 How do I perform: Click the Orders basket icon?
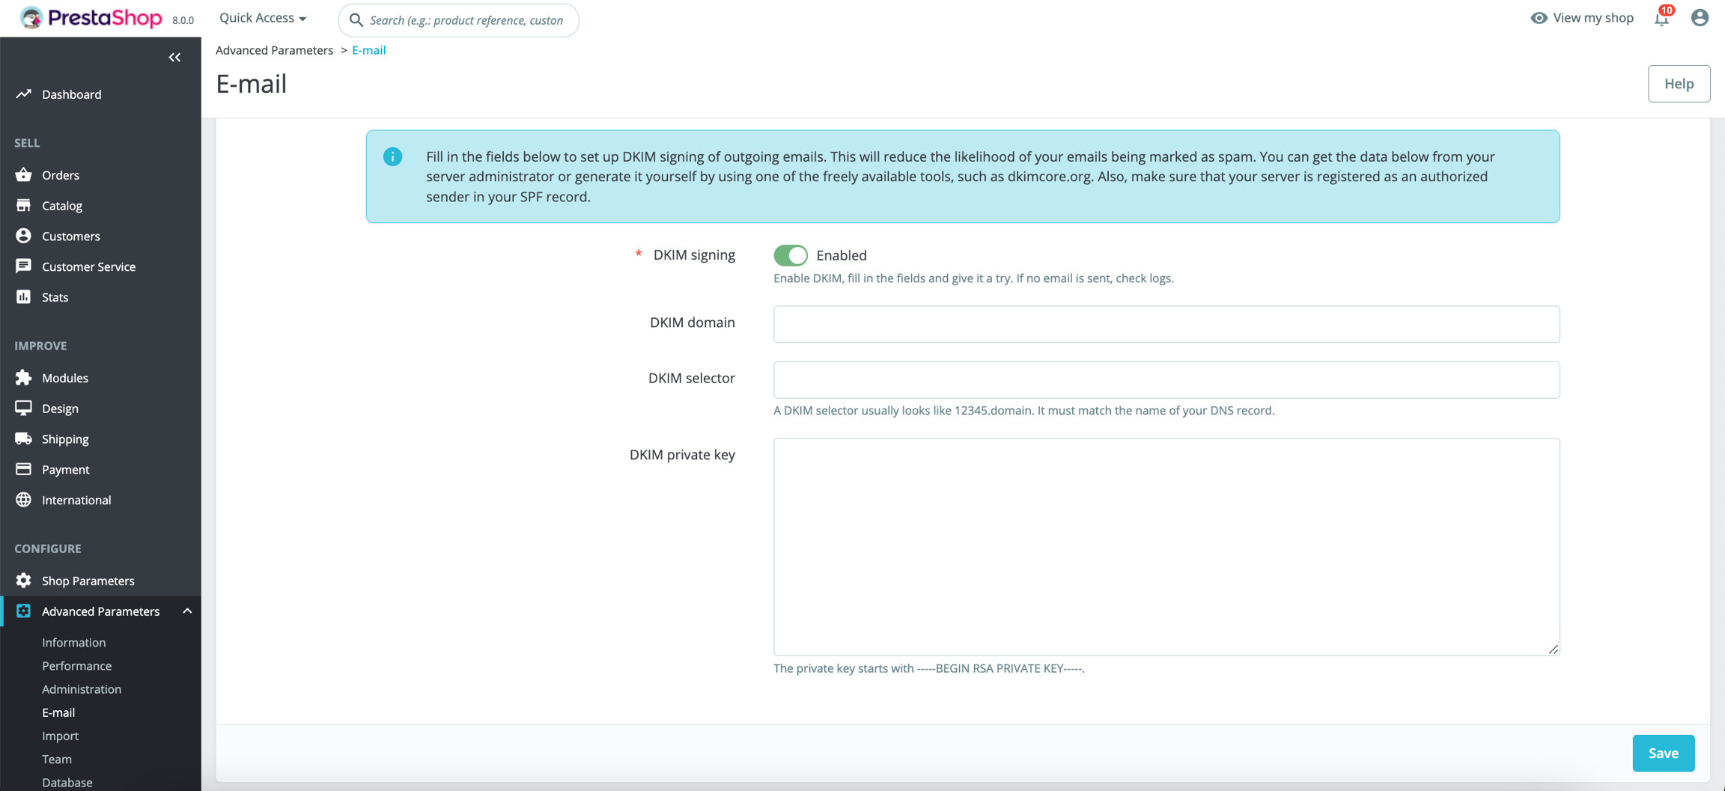click(23, 175)
